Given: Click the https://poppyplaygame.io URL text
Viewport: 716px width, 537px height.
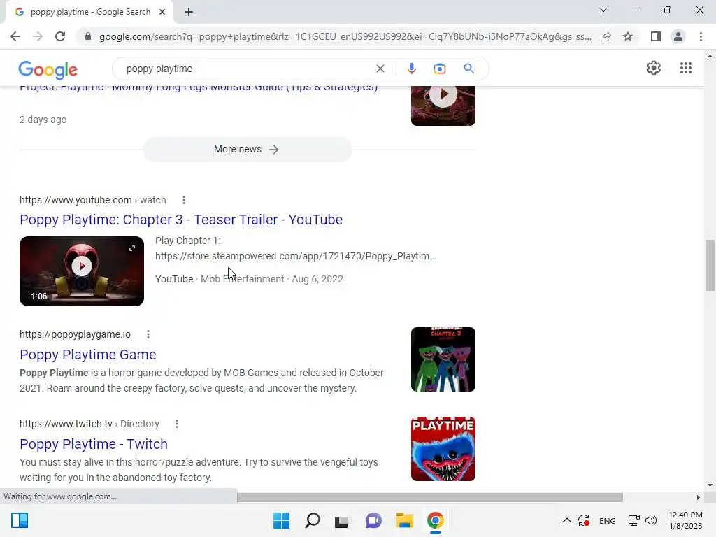Looking at the screenshot, I should click(75, 334).
